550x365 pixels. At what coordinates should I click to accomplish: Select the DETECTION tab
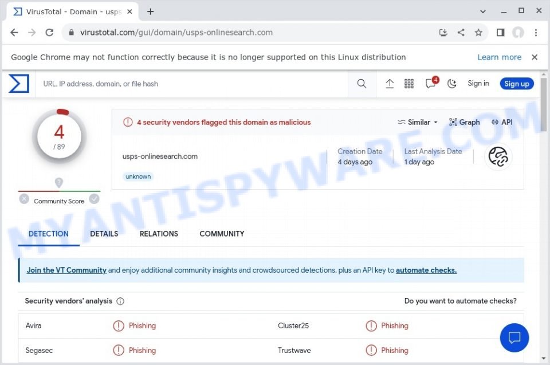pos(48,234)
